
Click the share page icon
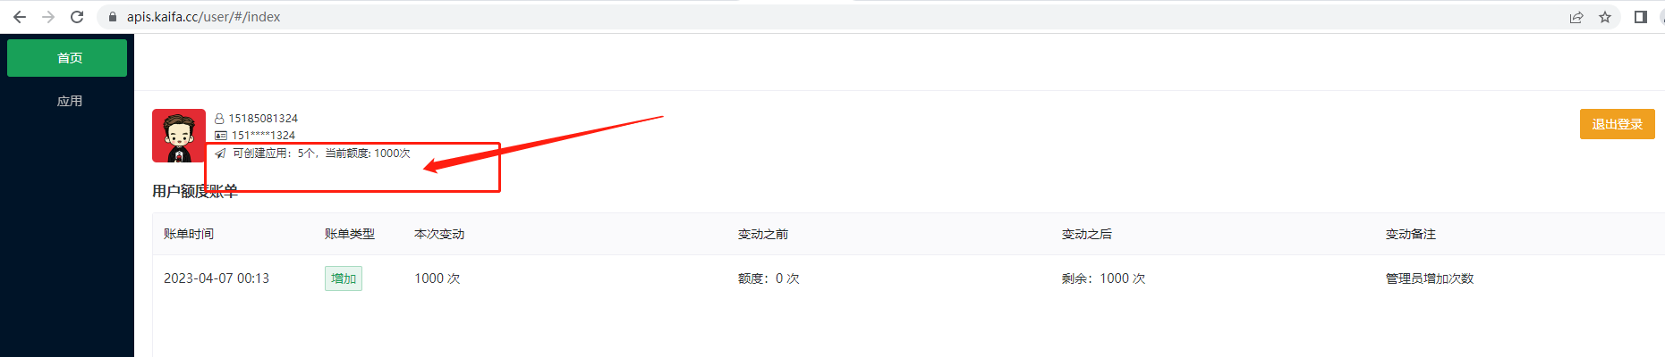pos(1576,17)
